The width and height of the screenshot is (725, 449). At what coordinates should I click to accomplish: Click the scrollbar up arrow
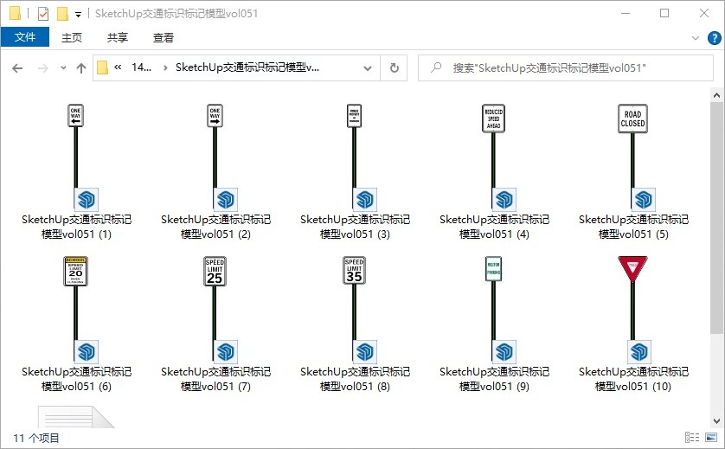716,96
